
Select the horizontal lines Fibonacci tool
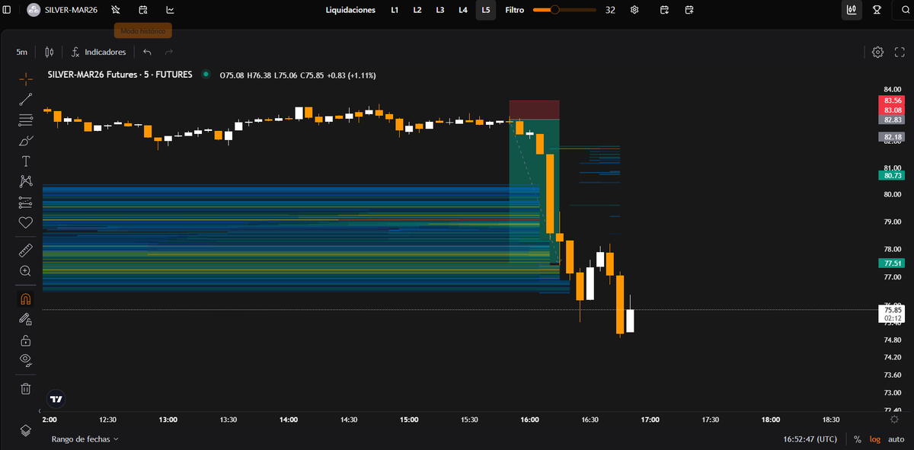pyautogui.click(x=26, y=120)
